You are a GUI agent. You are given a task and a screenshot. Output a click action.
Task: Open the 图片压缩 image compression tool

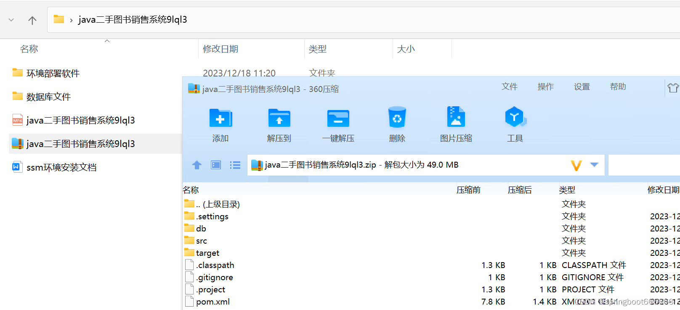[456, 117]
